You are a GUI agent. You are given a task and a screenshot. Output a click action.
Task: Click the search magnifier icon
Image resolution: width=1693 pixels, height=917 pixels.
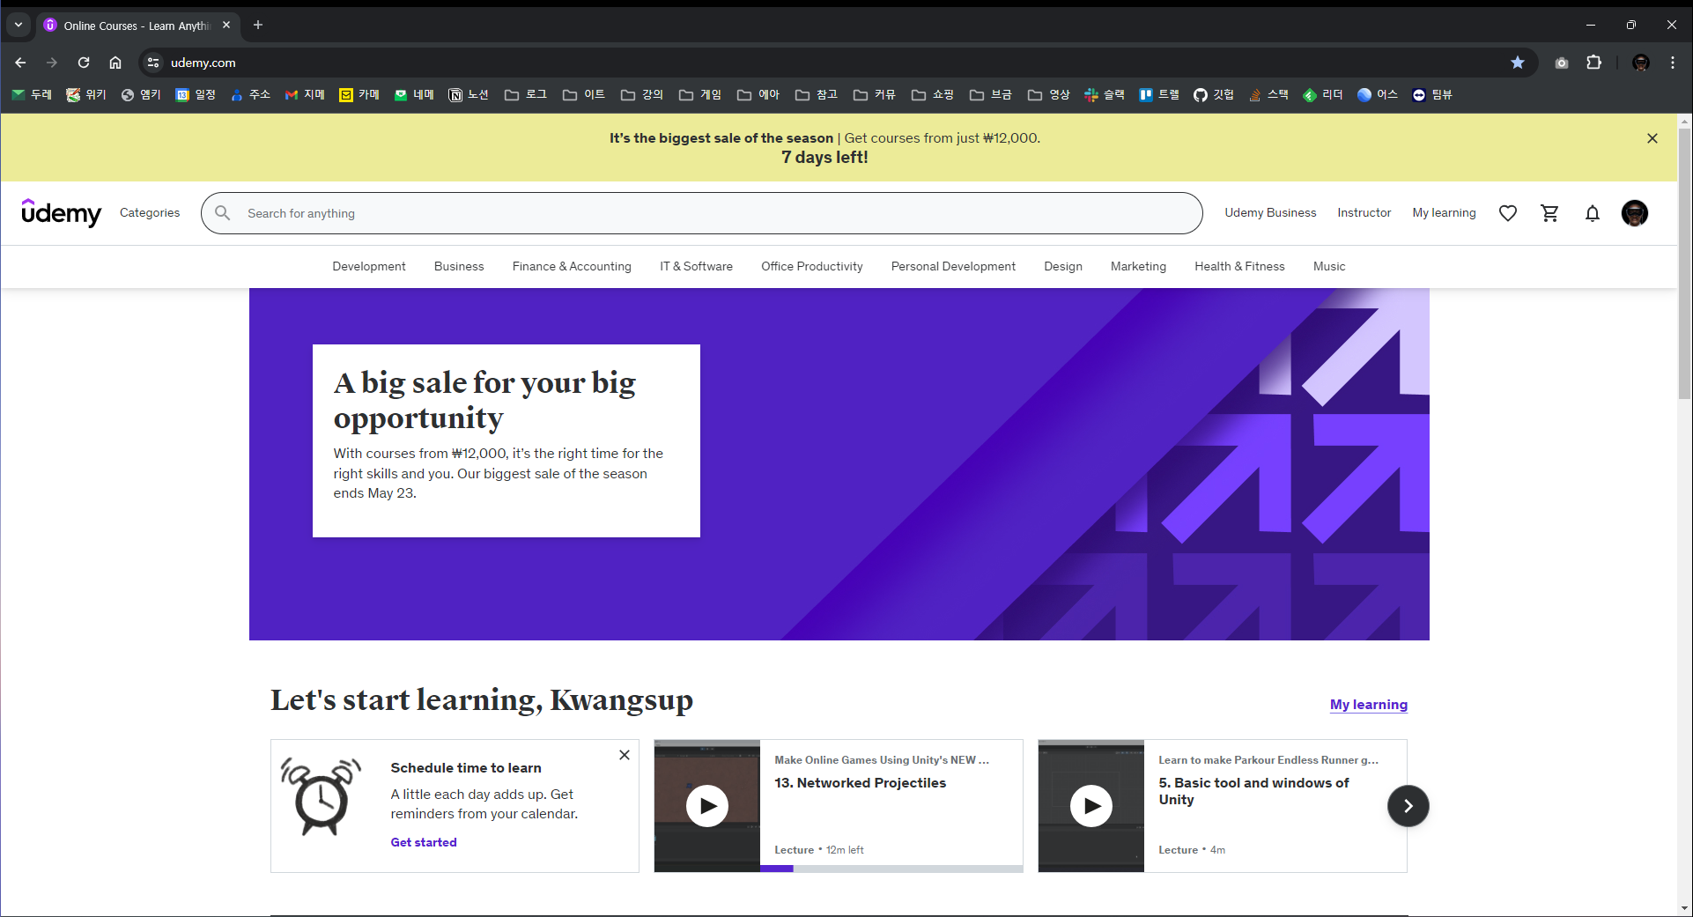(223, 213)
